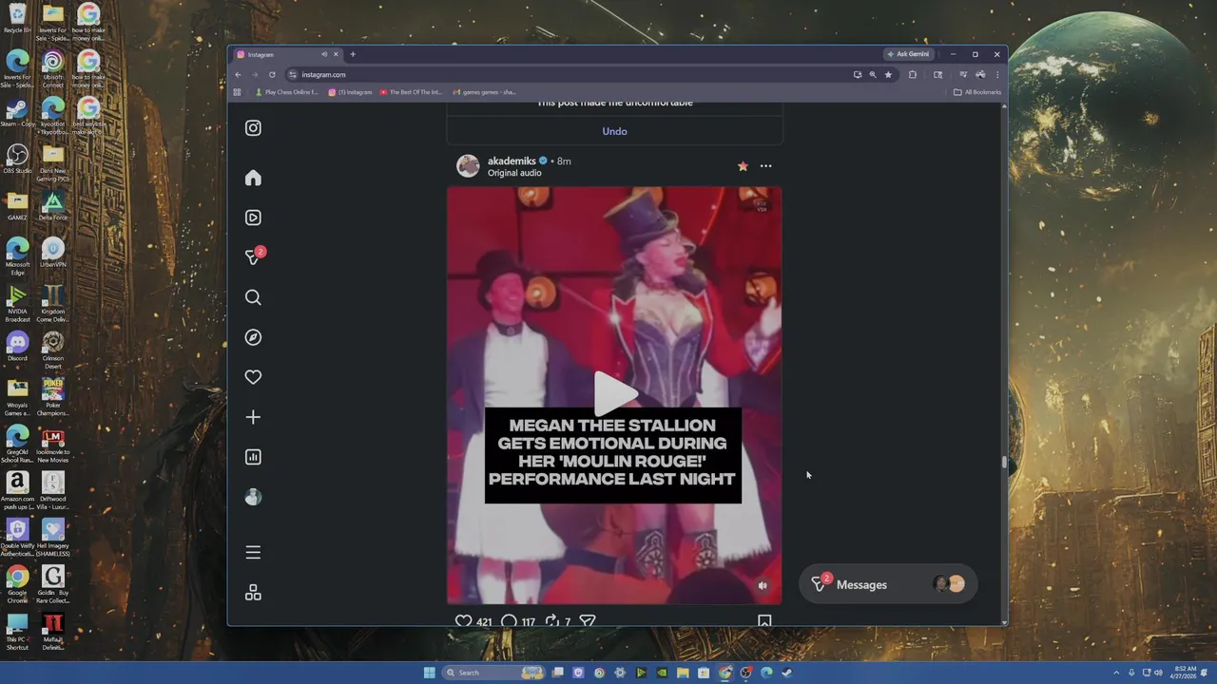Open (1) Instagram bookmark
Image resolution: width=1217 pixels, height=684 pixels.
[x=350, y=92]
